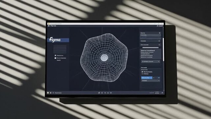Click the far-right icon in bottom toolbar
The width and height of the screenshot is (211, 119).
coord(162,93)
